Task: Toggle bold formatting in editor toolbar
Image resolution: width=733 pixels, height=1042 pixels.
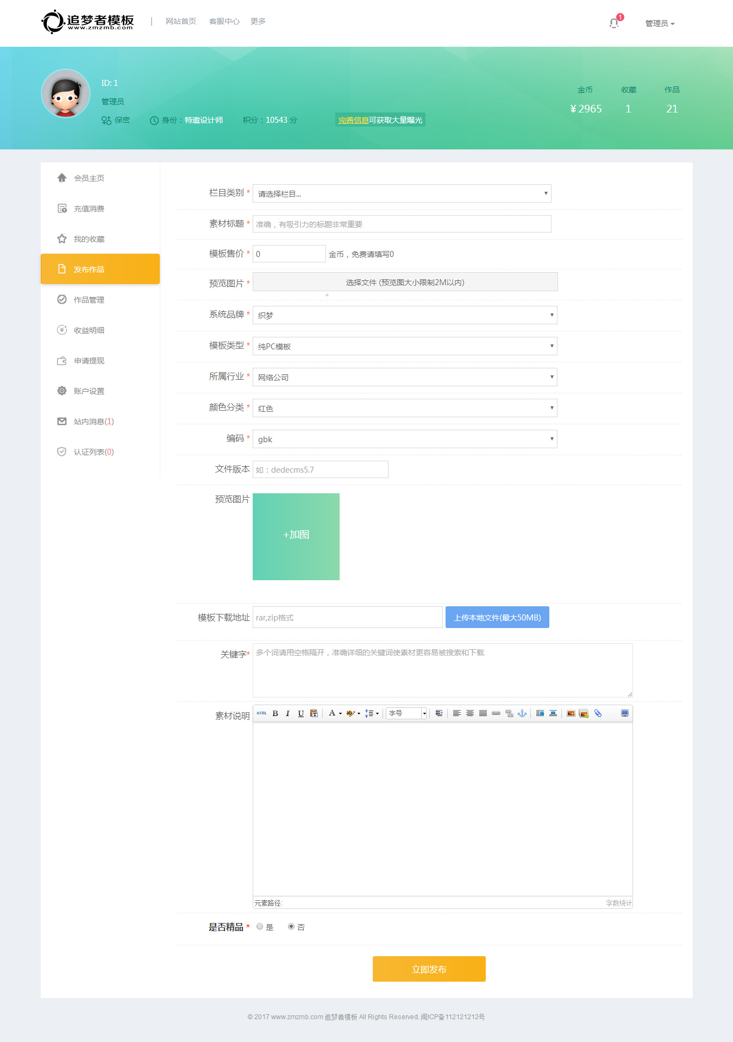Action: [275, 713]
